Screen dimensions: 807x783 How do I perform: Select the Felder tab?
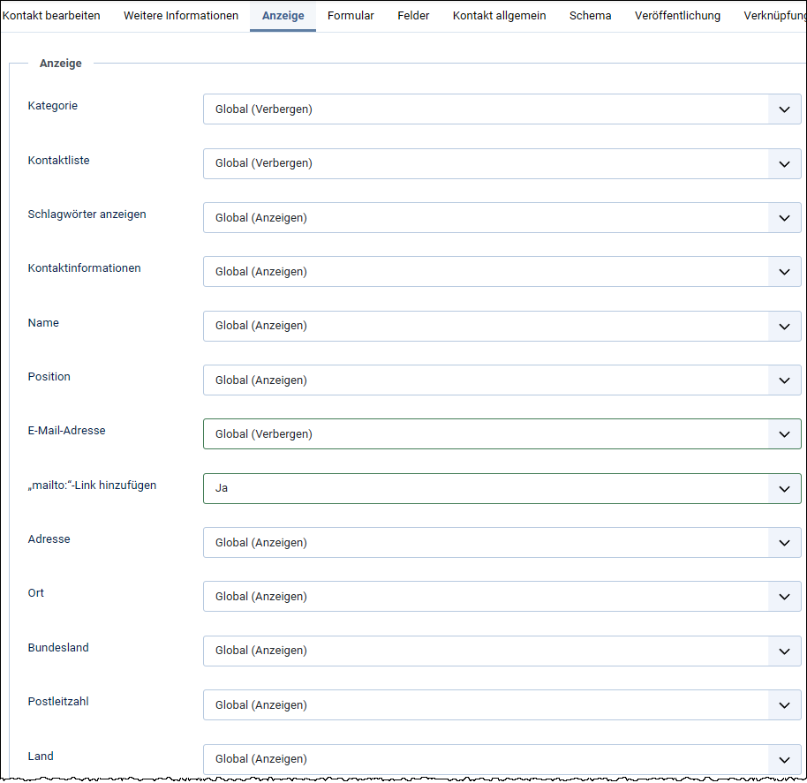click(413, 16)
